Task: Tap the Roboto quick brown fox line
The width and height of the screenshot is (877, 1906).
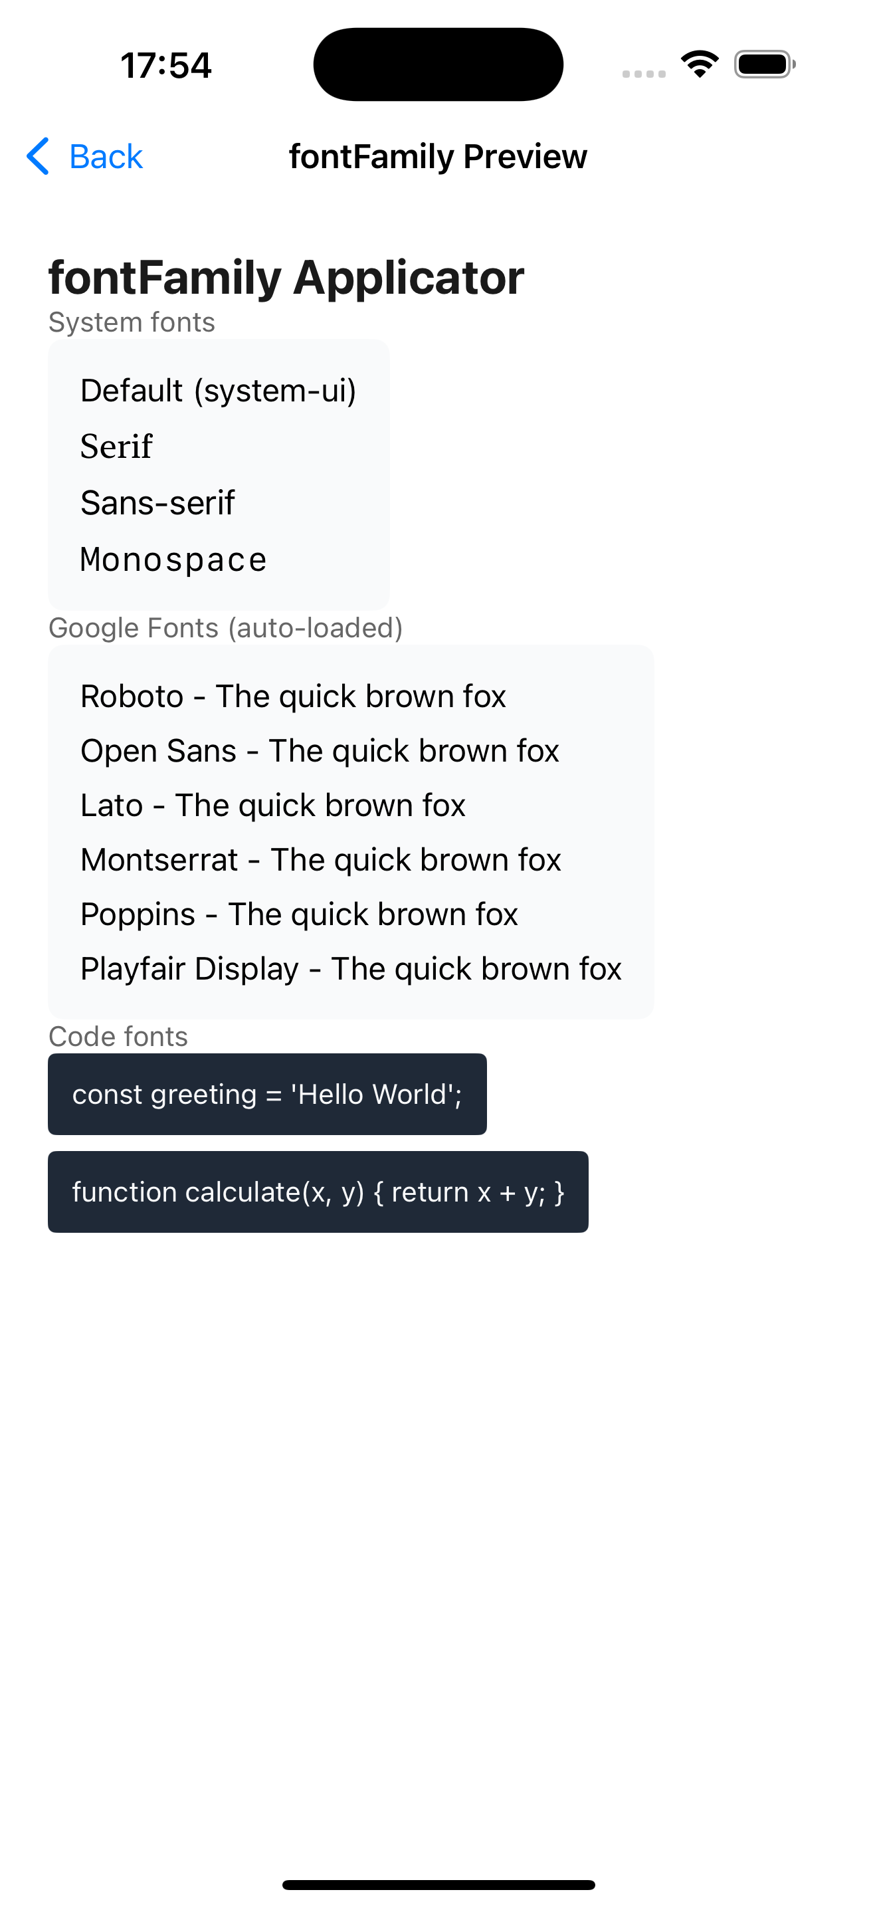Action: [293, 696]
